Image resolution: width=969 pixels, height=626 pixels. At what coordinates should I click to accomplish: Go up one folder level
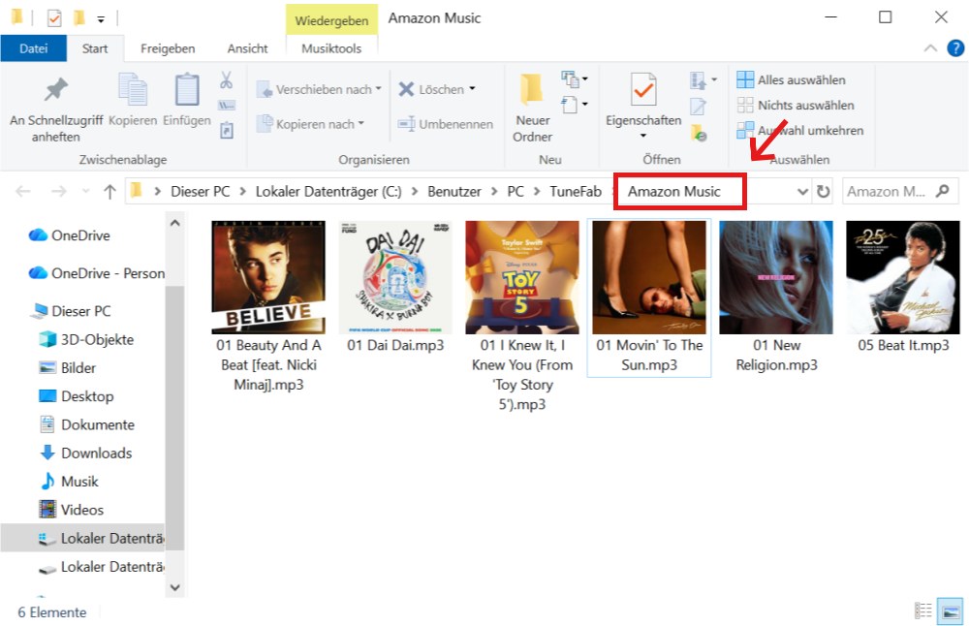click(110, 192)
